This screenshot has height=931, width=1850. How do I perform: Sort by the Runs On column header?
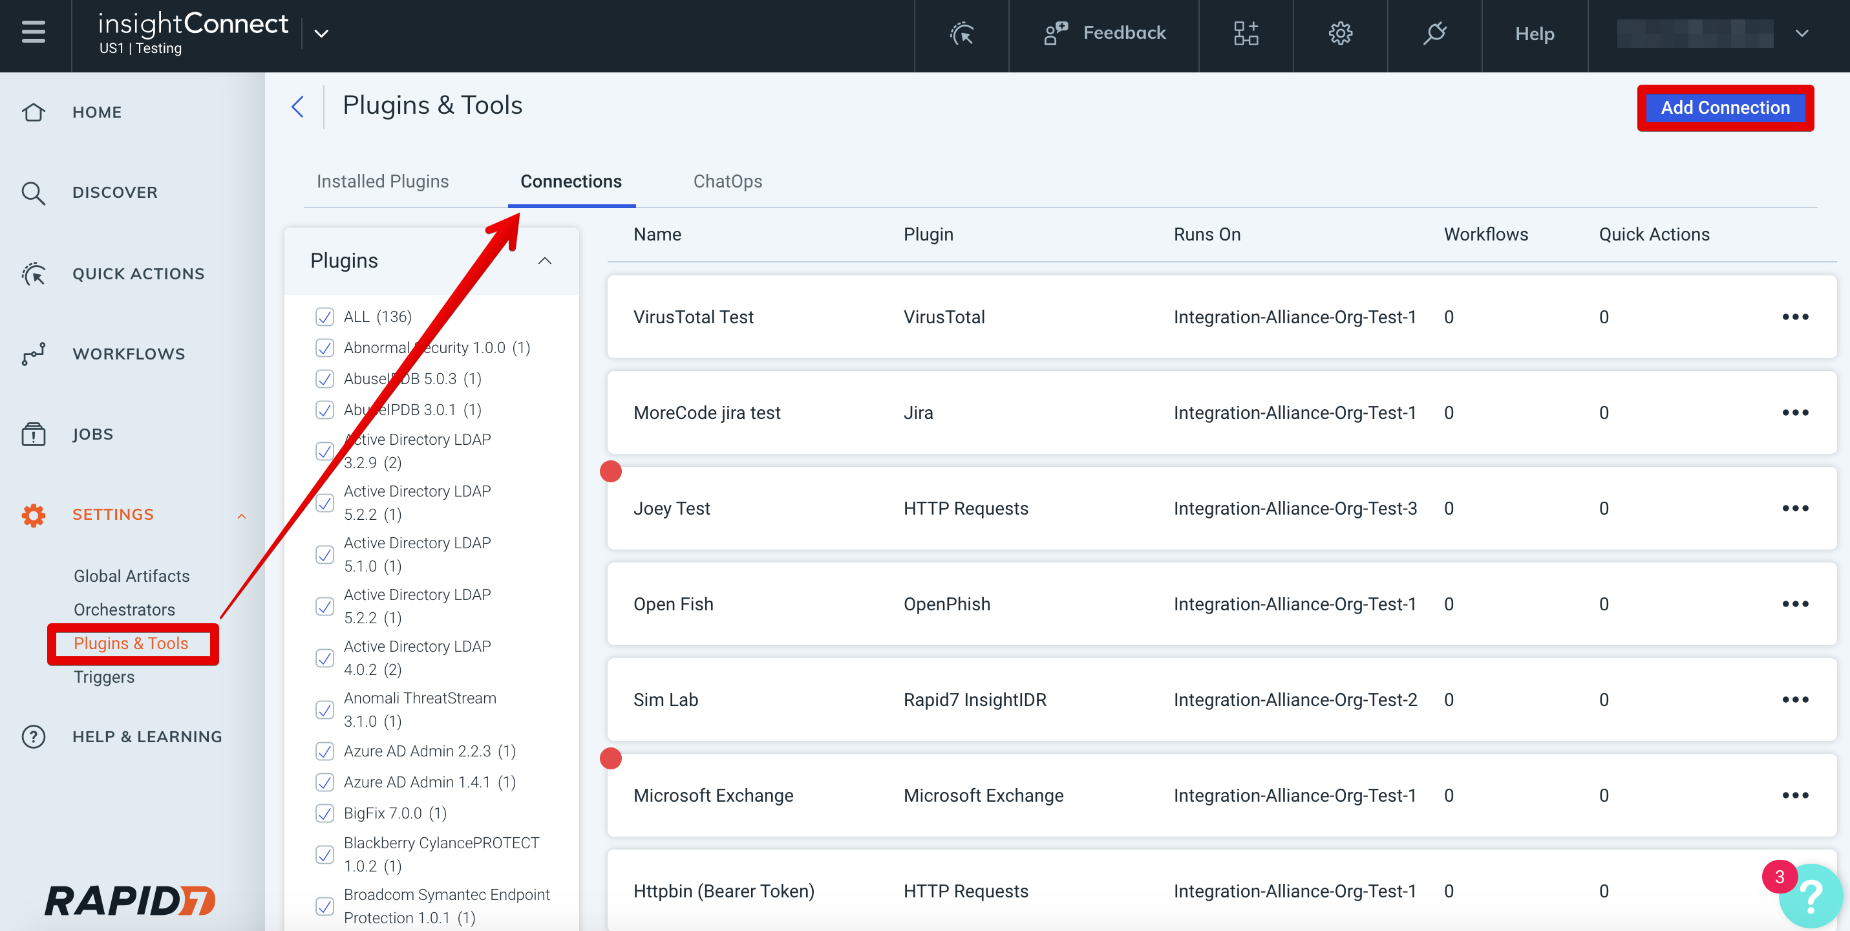click(x=1207, y=234)
